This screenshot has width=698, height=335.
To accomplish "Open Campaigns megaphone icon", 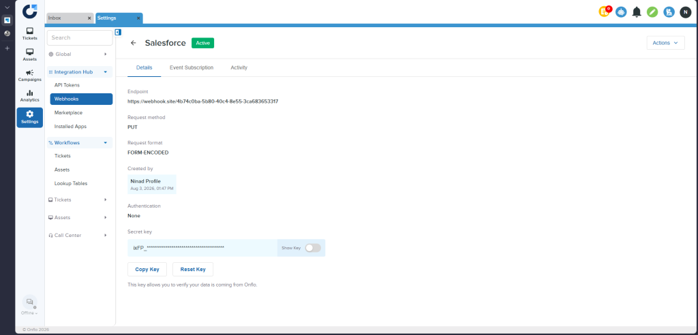I will coord(30,75).
